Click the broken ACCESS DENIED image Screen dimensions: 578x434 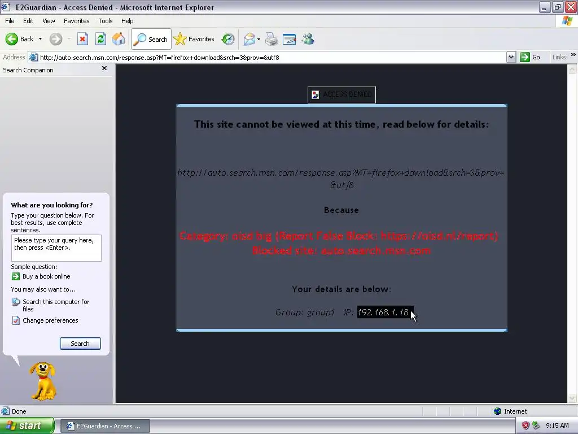pyautogui.click(x=341, y=95)
